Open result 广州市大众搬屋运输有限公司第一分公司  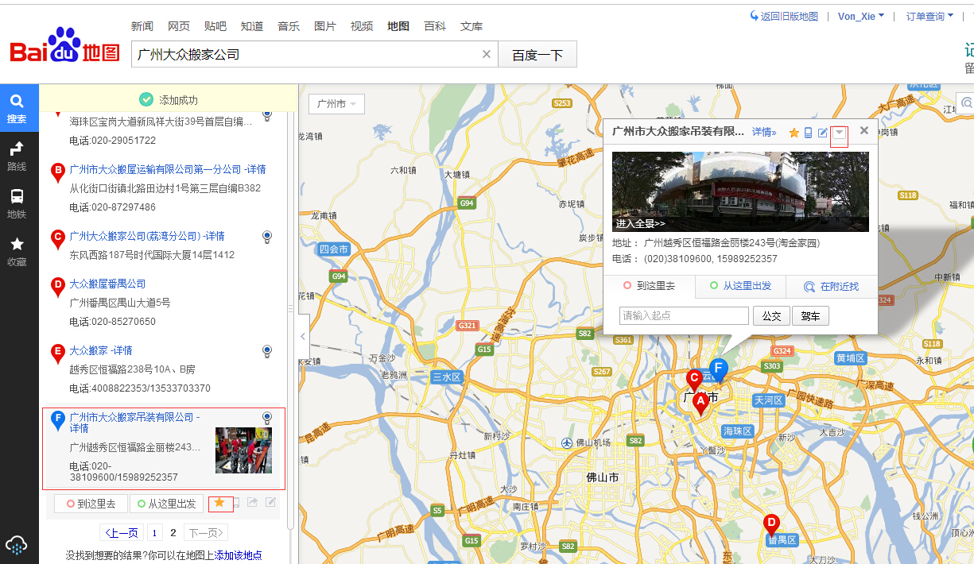tap(157, 169)
